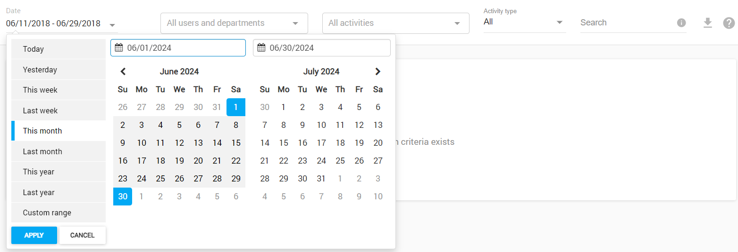Go to previous month with left chevron

123,71
